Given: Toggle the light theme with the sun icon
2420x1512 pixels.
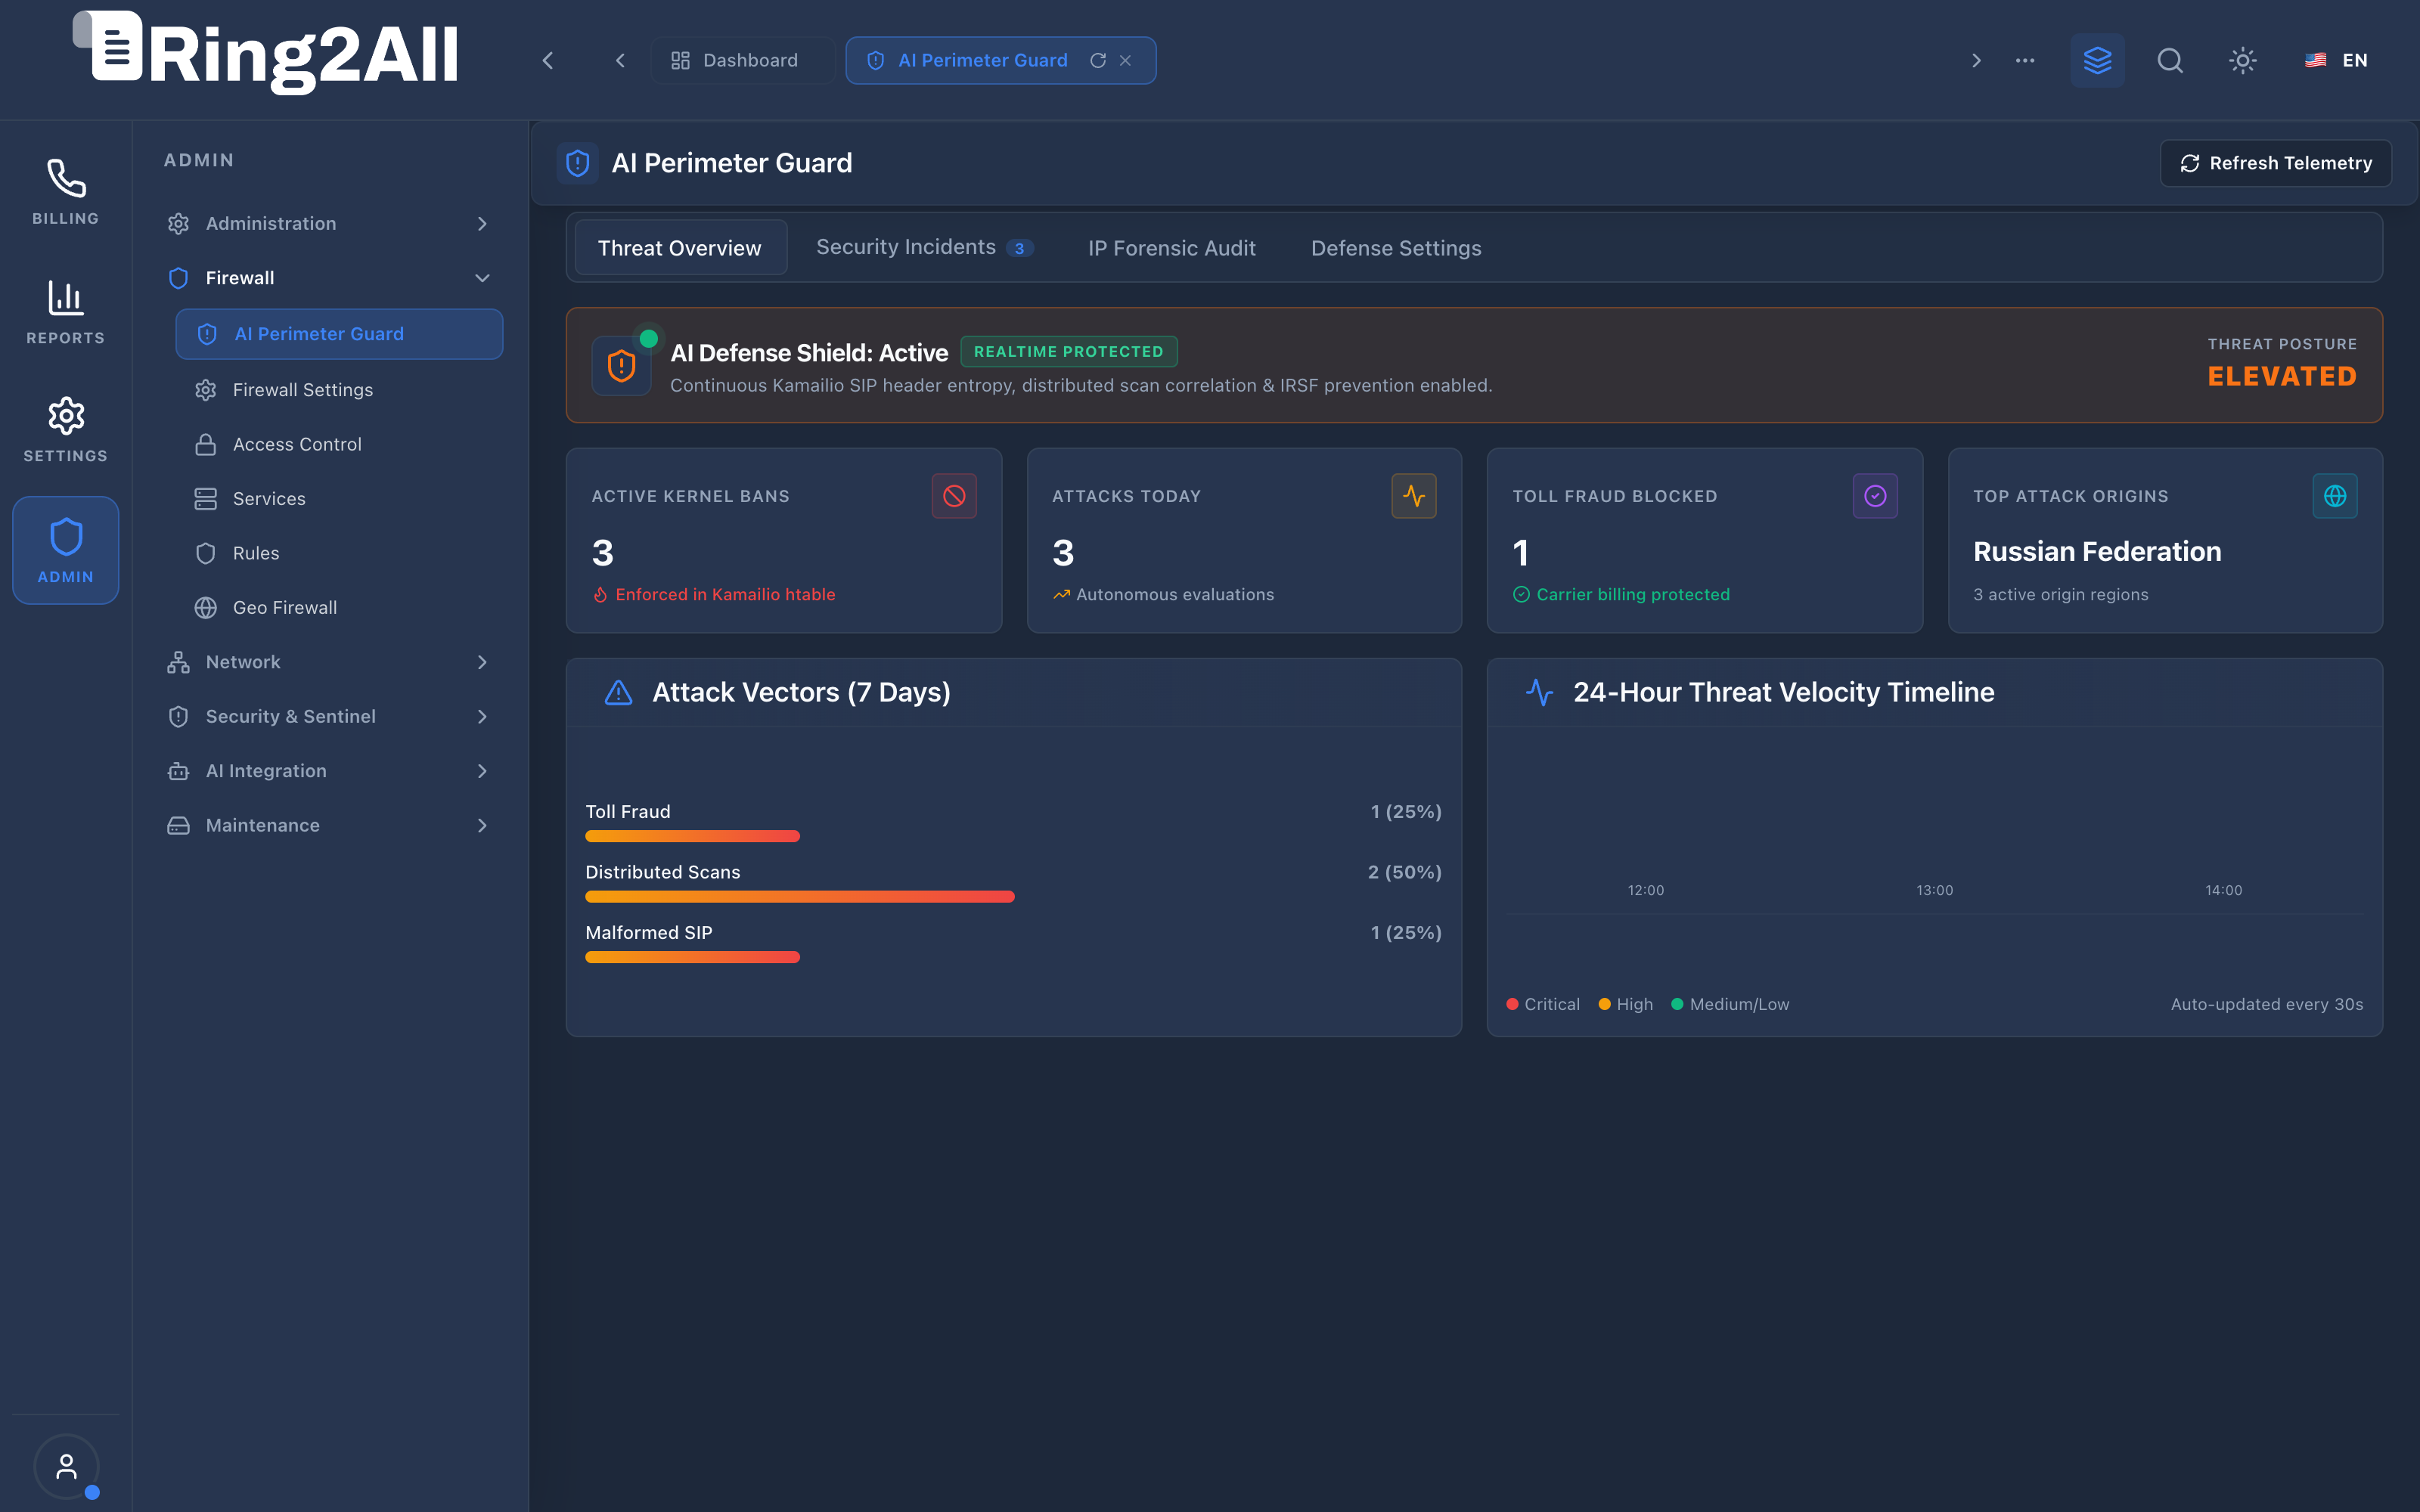Looking at the screenshot, I should click(2243, 60).
